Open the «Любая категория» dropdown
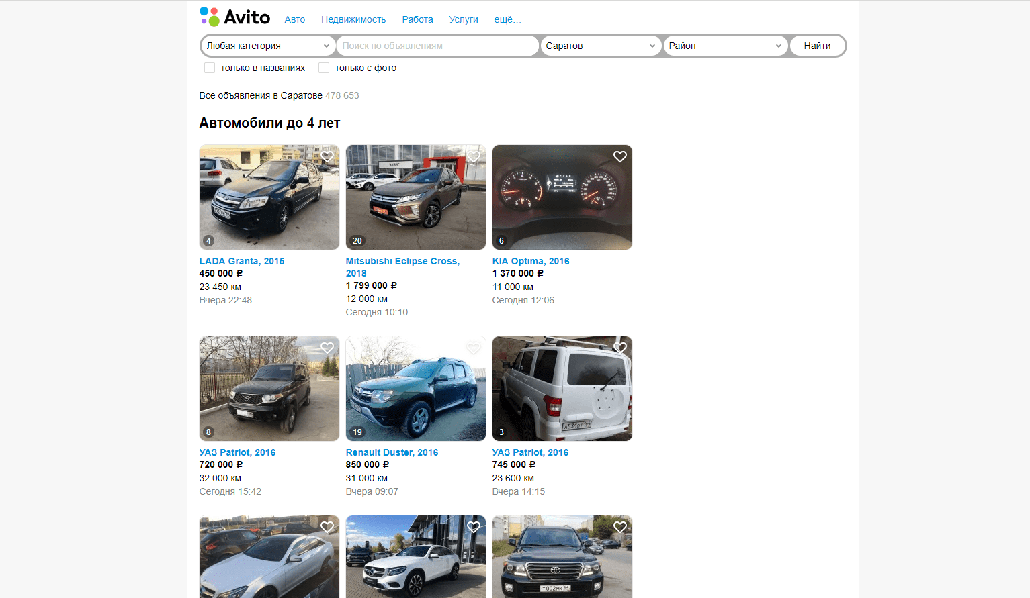 268,46
